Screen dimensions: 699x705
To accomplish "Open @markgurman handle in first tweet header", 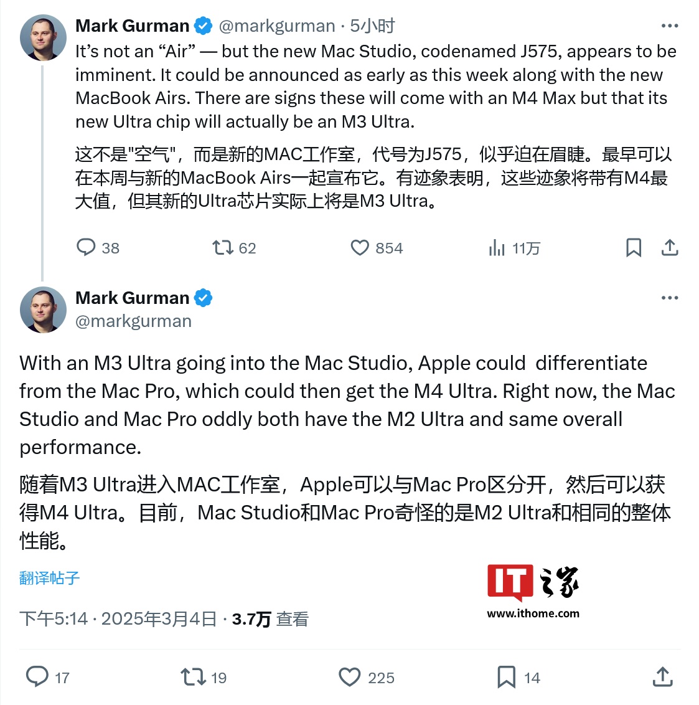I will click(277, 26).
